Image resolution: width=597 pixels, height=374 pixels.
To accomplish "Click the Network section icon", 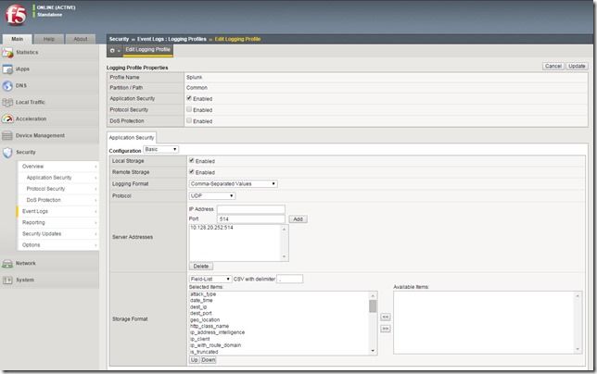I will tap(8, 263).
